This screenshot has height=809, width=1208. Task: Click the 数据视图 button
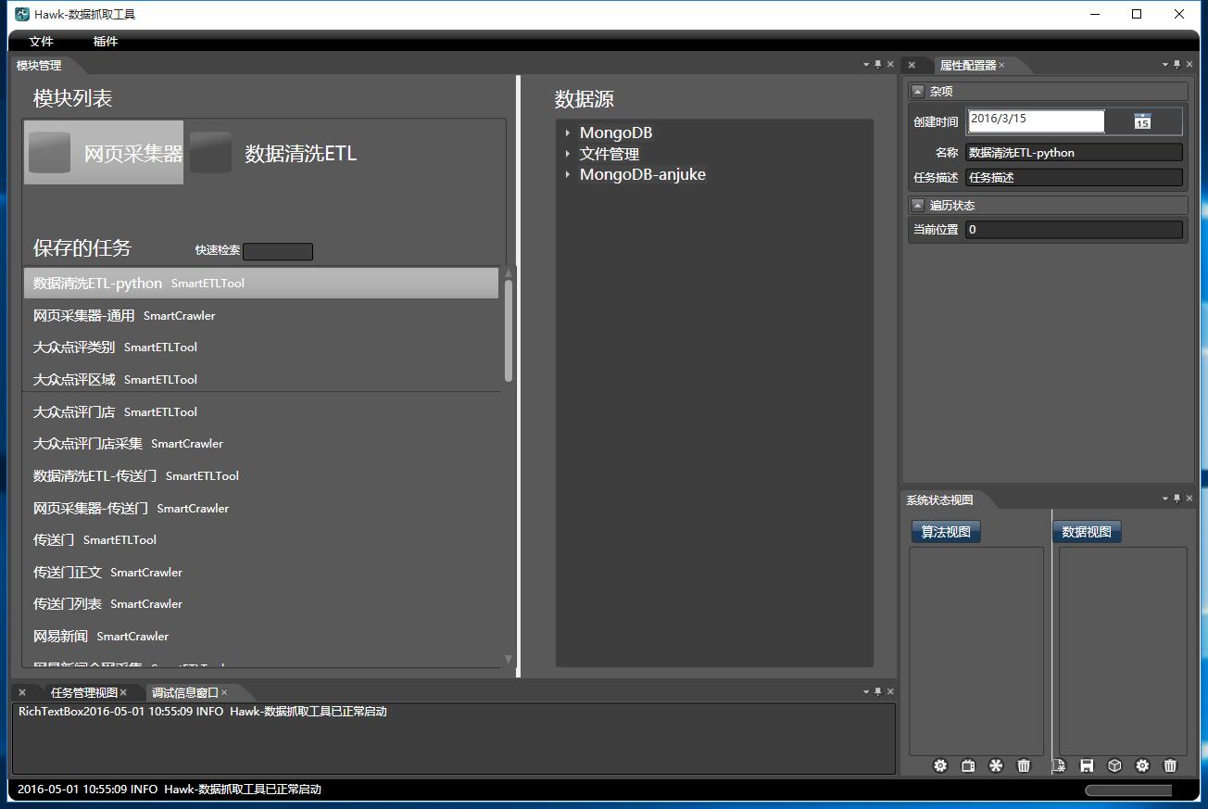pos(1086,532)
